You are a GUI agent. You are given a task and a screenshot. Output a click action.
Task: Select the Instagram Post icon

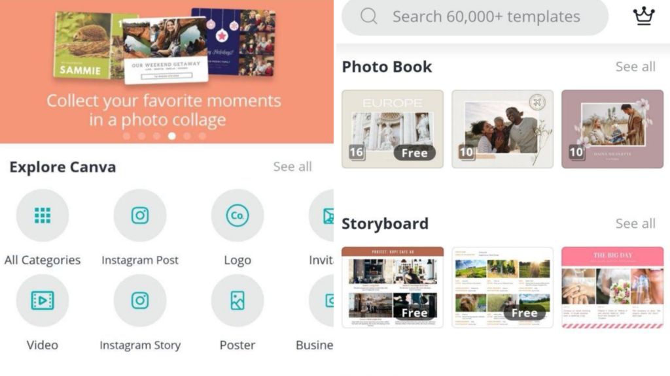(140, 215)
